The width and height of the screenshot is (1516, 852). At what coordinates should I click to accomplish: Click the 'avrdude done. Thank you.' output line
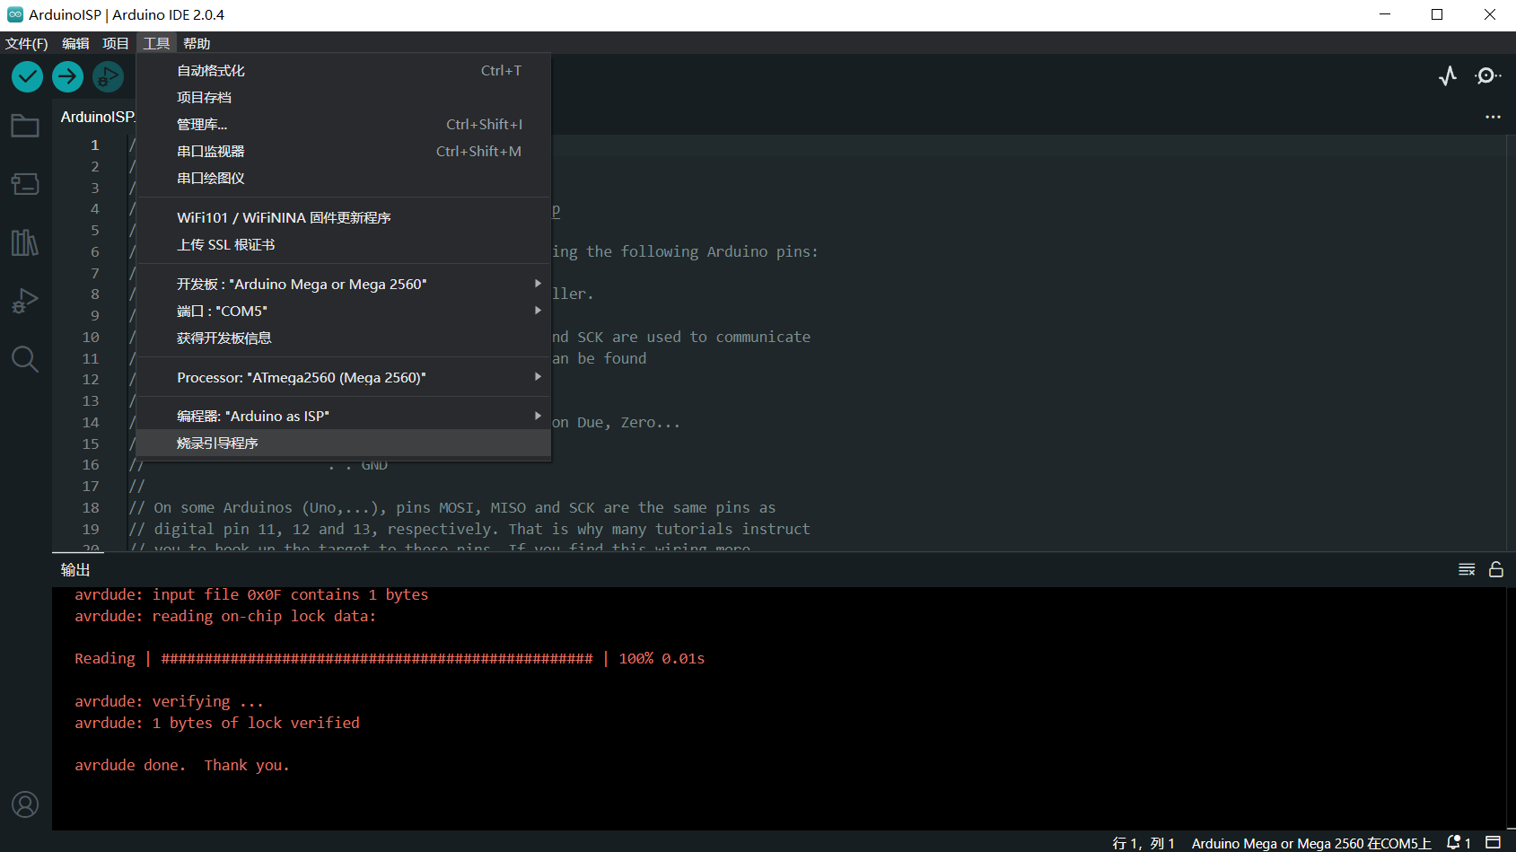click(x=182, y=766)
